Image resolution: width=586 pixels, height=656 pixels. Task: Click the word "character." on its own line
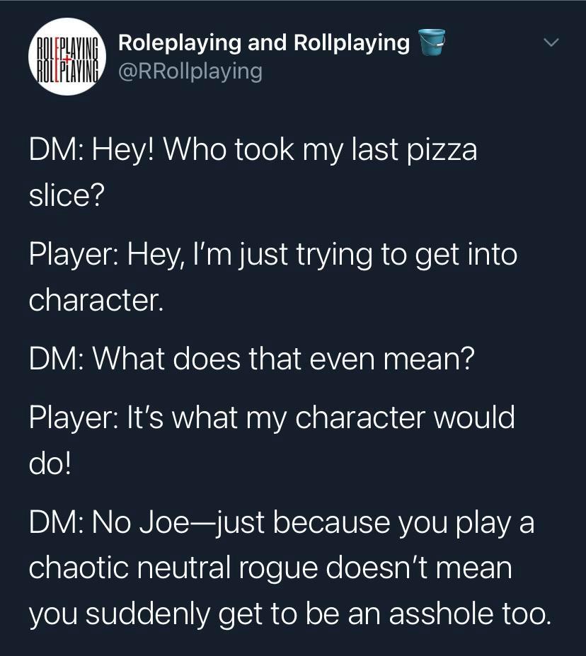(96, 300)
